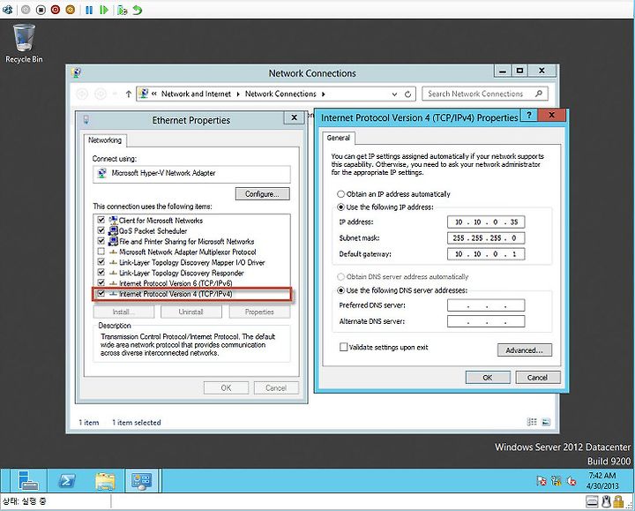The width and height of the screenshot is (635, 511).
Task: Click the red Shut Down VM icon
Action: [56, 10]
